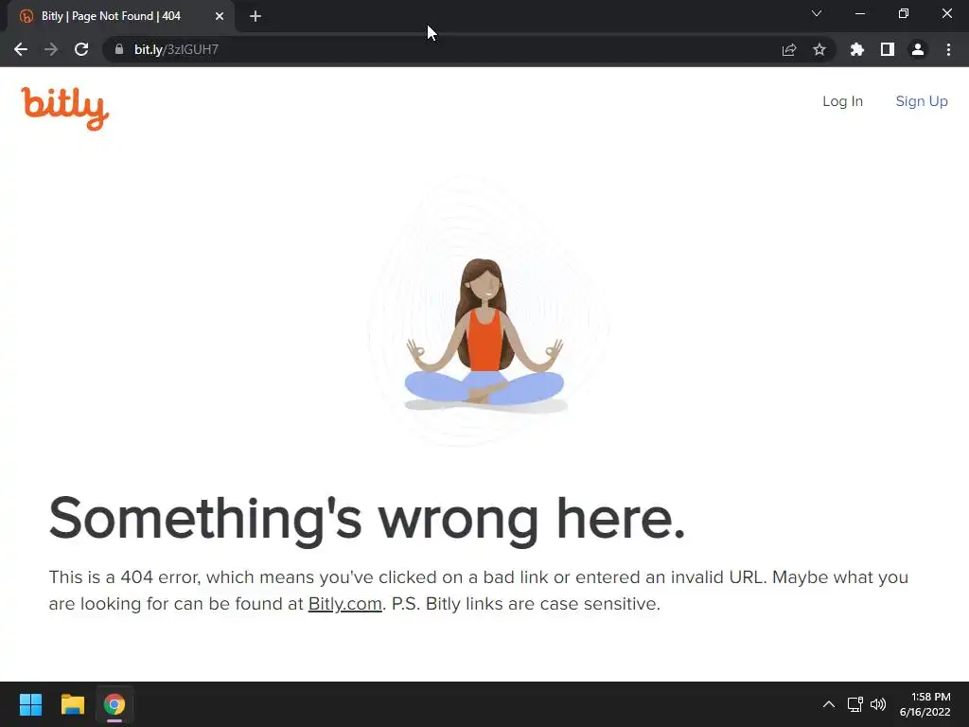This screenshot has height=727, width=969.
Task: Click the Bitly logo
Action: [x=65, y=108]
